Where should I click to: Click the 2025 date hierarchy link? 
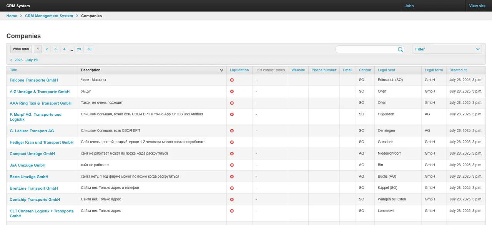point(18,60)
